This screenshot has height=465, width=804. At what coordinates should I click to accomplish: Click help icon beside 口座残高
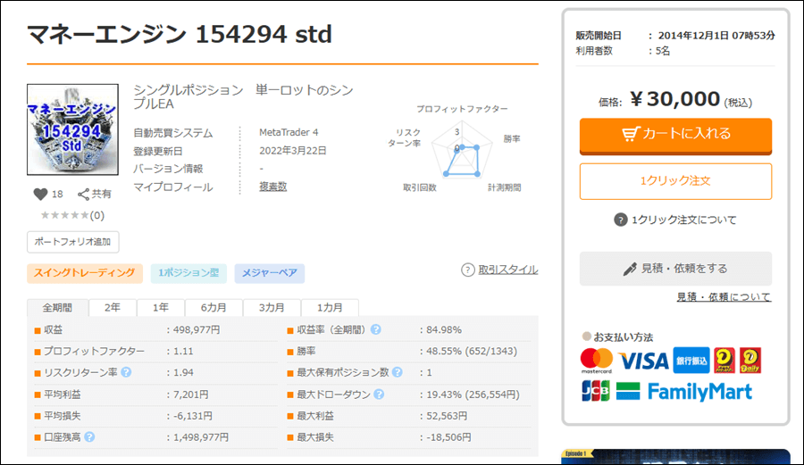point(90,437)
